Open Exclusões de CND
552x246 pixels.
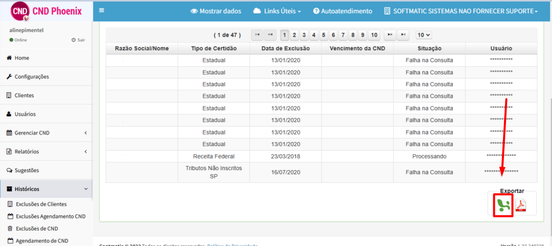click(33, 229)
